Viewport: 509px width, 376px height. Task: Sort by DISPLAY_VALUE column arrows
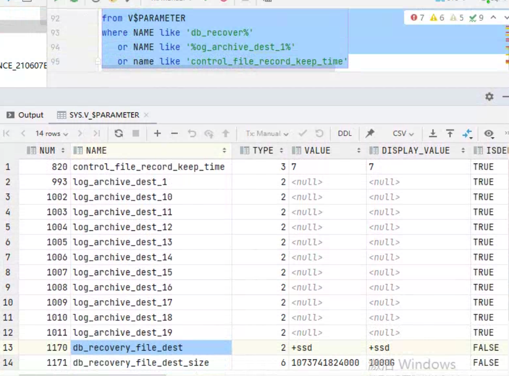[x=463, y=150]
